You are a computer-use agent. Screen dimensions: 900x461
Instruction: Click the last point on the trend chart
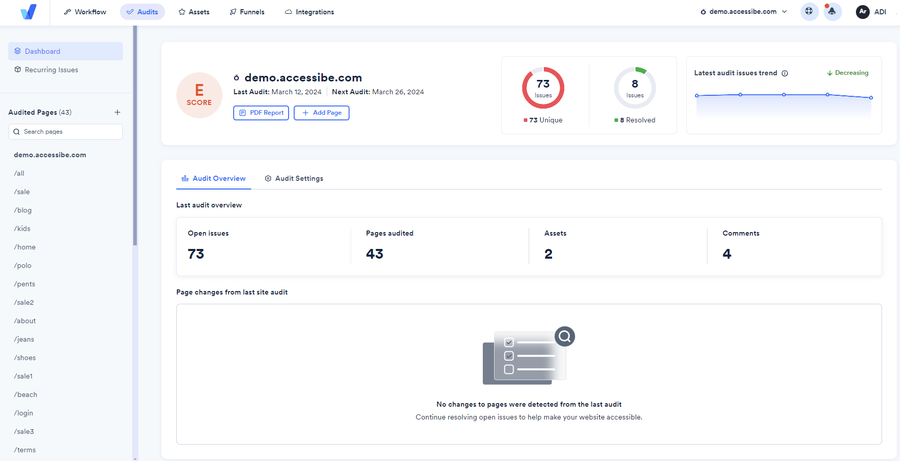pyautogui.click(x=871, y=97)
